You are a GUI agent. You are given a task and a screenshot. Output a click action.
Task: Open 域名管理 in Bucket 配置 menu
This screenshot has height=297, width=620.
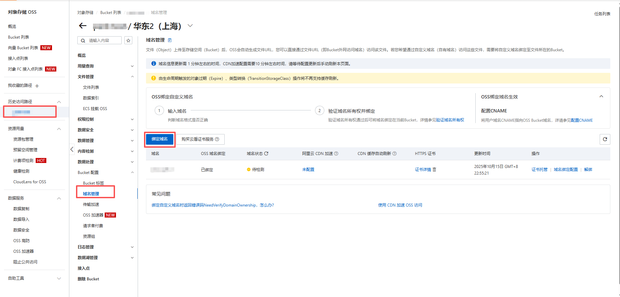[91, 194]
